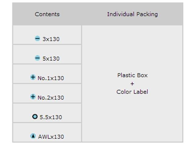
Task: Click the word Color in packing cell
Action: tap(124, 92)
